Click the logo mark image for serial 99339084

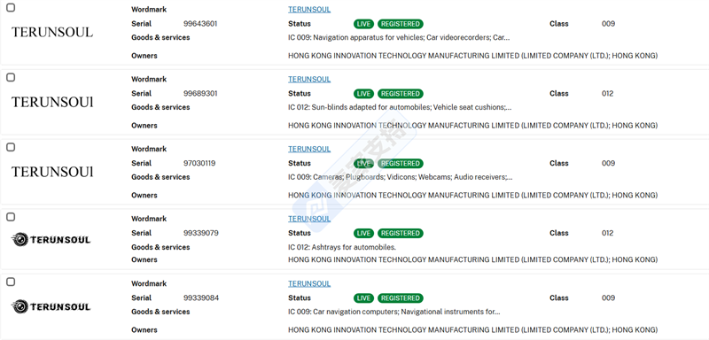click(51, 306)
